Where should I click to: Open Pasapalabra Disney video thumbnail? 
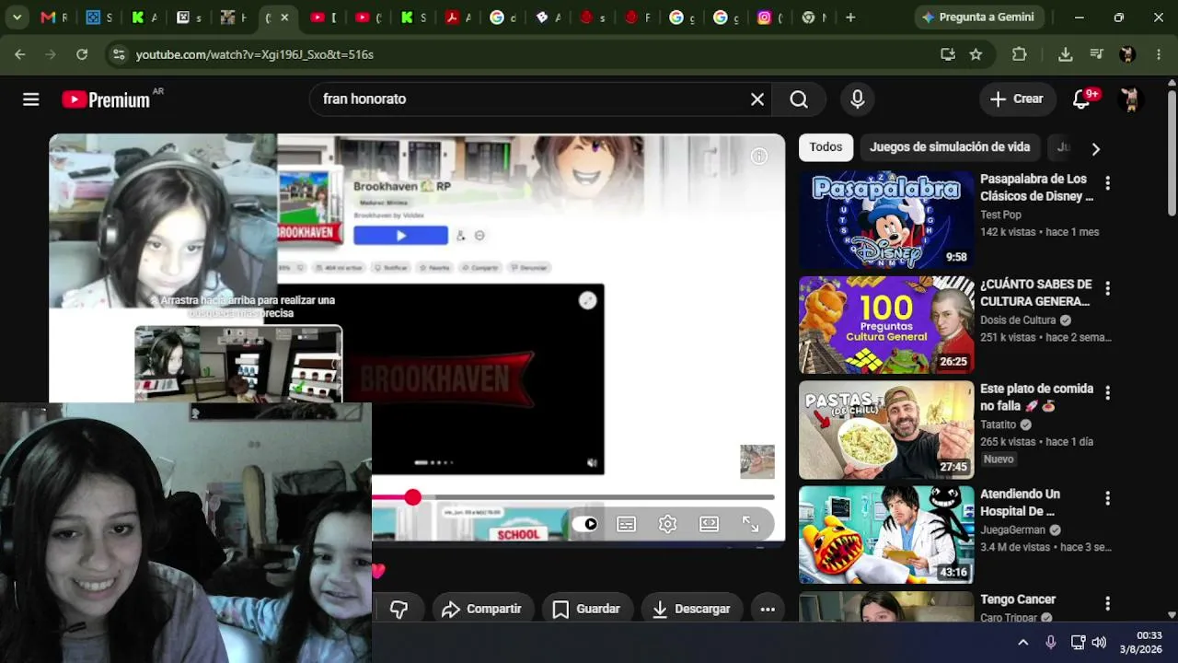tap(886, 220)
